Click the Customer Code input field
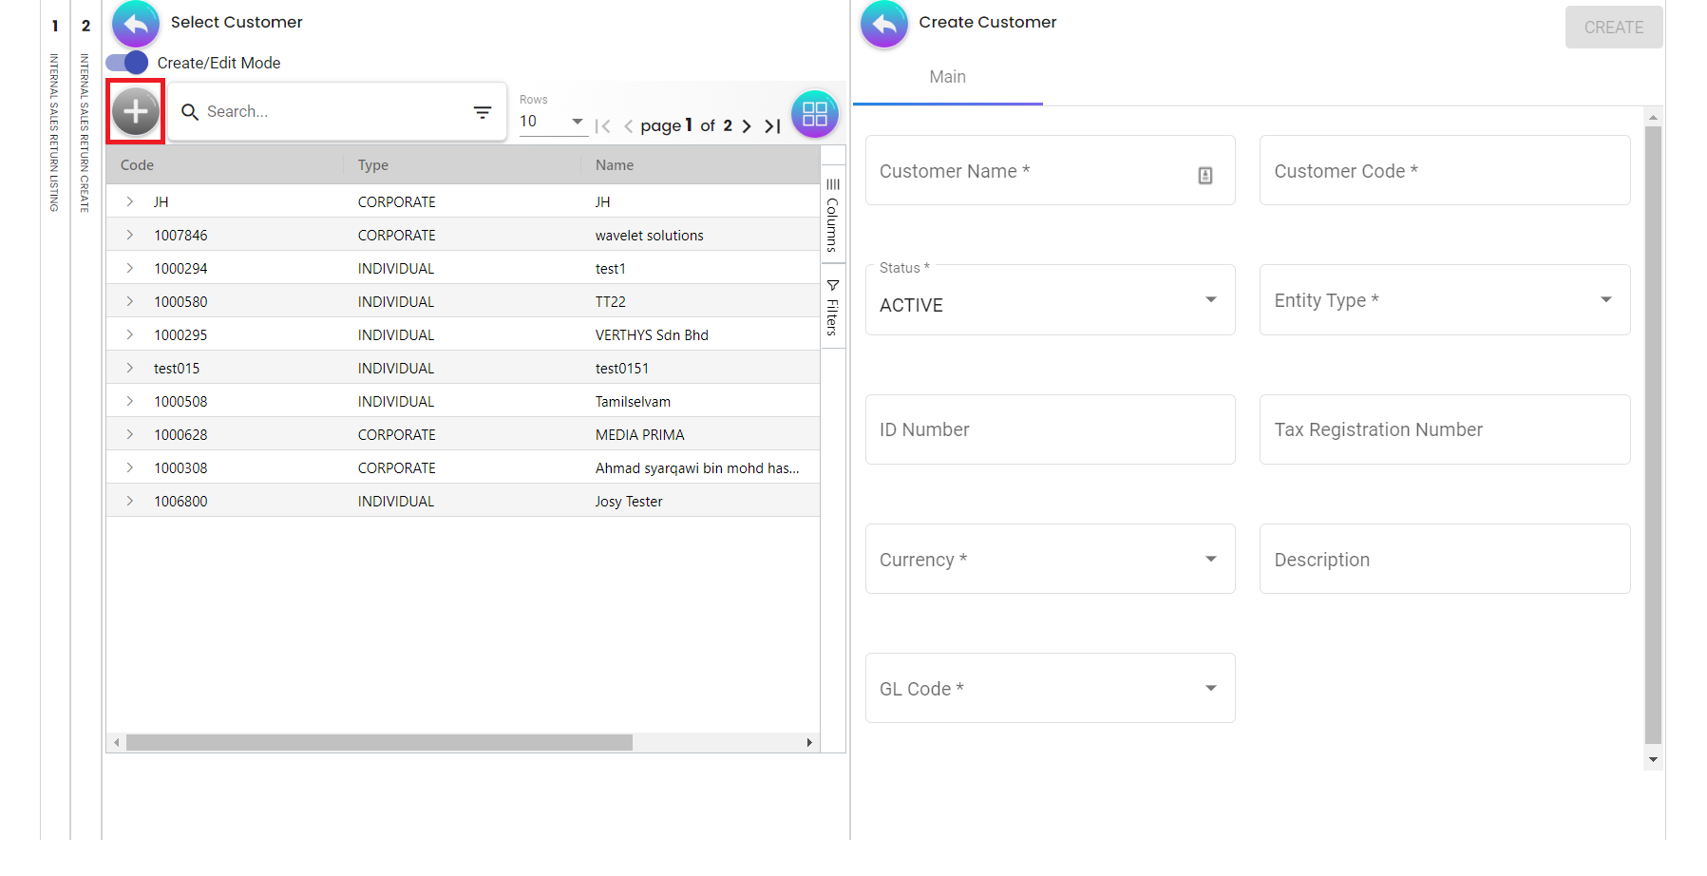This screenshot has height=876, width=1707. pos(1444,171)
